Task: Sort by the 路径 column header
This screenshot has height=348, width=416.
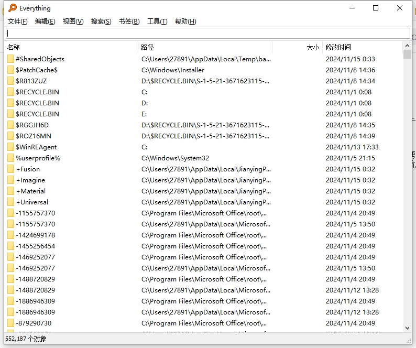Action: (205, 47)
